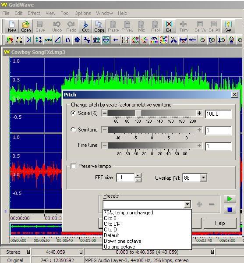
Task: Open the Window menu
Action: [x=104, y=13]
